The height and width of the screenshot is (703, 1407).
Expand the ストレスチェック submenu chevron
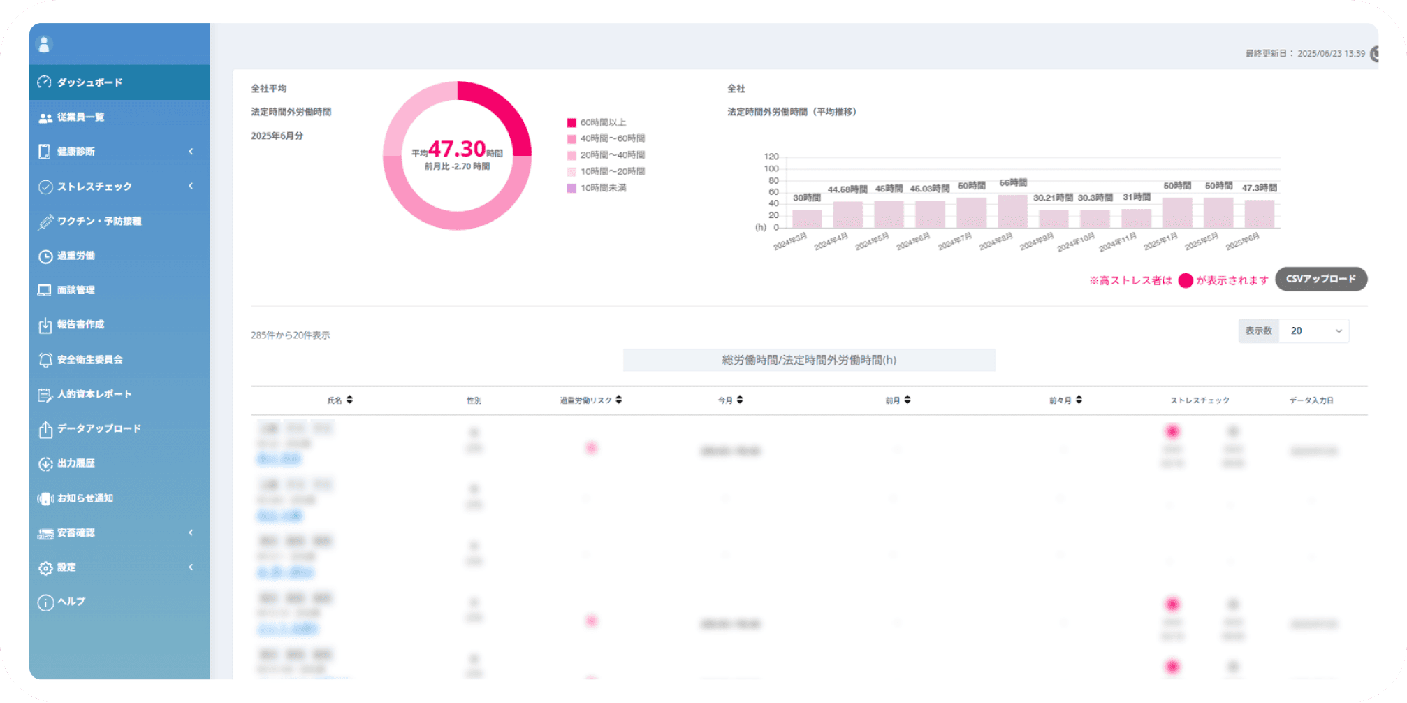[191, 186]
